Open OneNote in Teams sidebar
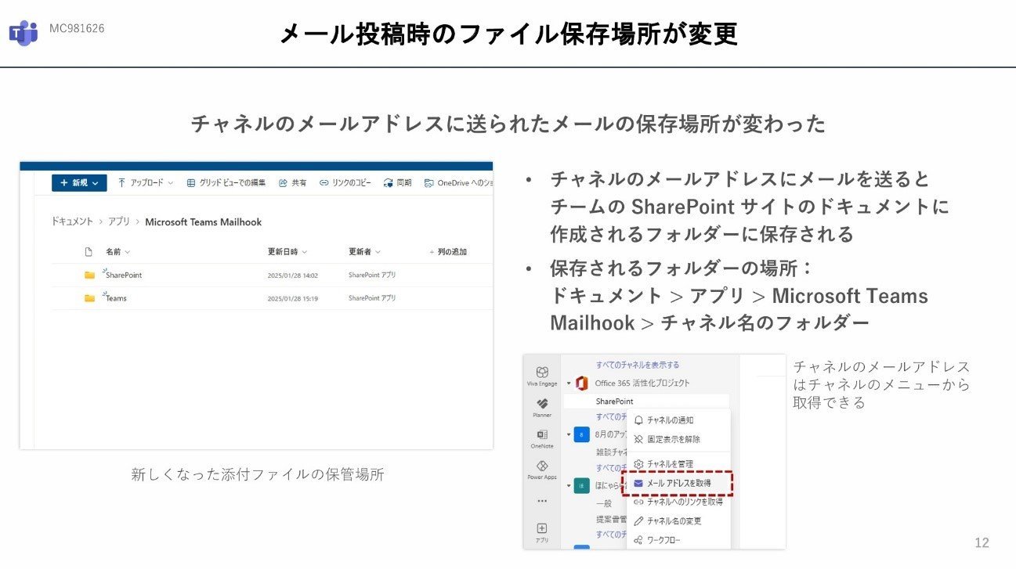This screenshot has height=569, width=1016. click(542, 438)
